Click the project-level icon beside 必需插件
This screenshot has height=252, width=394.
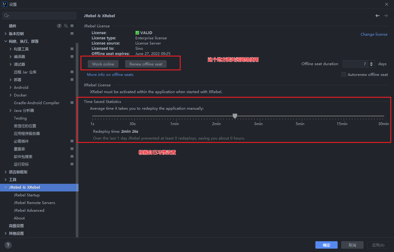point(72,141)
